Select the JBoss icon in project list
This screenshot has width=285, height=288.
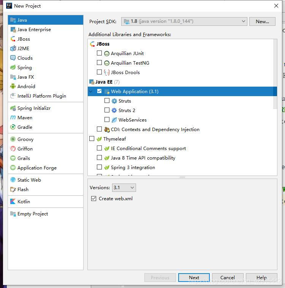tap(13, 39)
